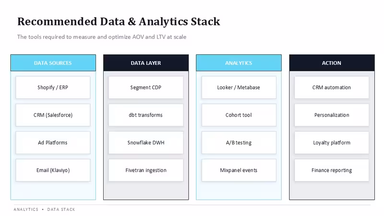This screenshot has height=216, width=384.
Task: Select the A/B testing box
Action: 239,143
